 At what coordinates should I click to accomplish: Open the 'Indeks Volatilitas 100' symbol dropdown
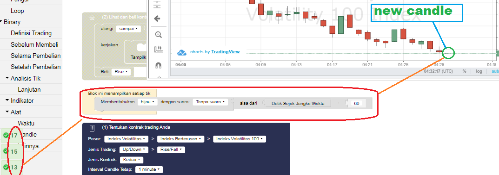pyautogui.click(x=240, y=139)
